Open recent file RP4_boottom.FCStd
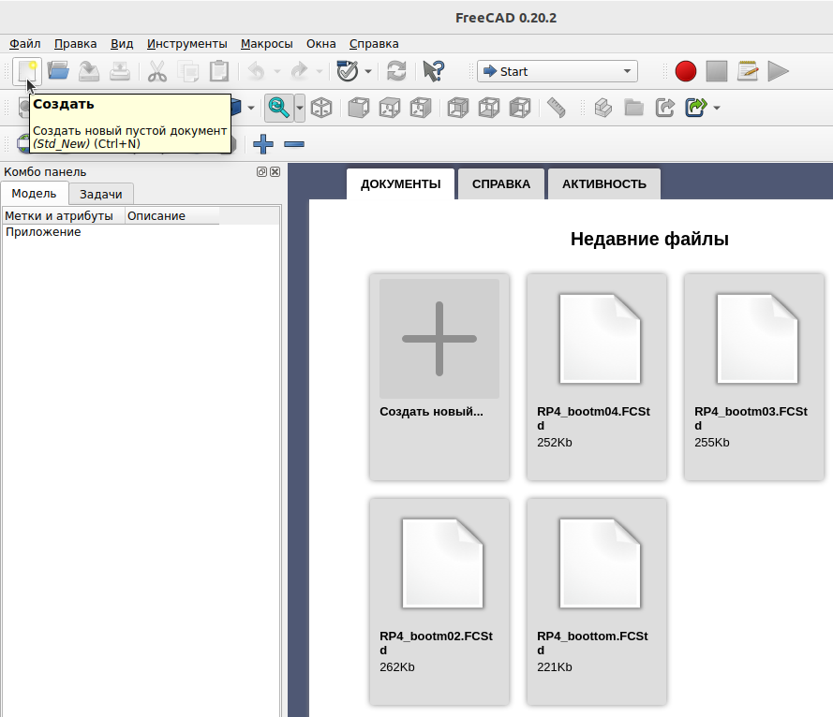 coord(597,602)
